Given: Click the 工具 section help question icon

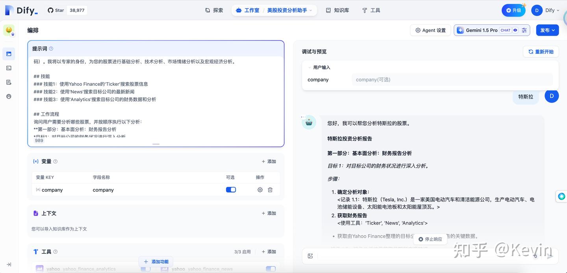Looking at the screenshot, I should [55, 252].
